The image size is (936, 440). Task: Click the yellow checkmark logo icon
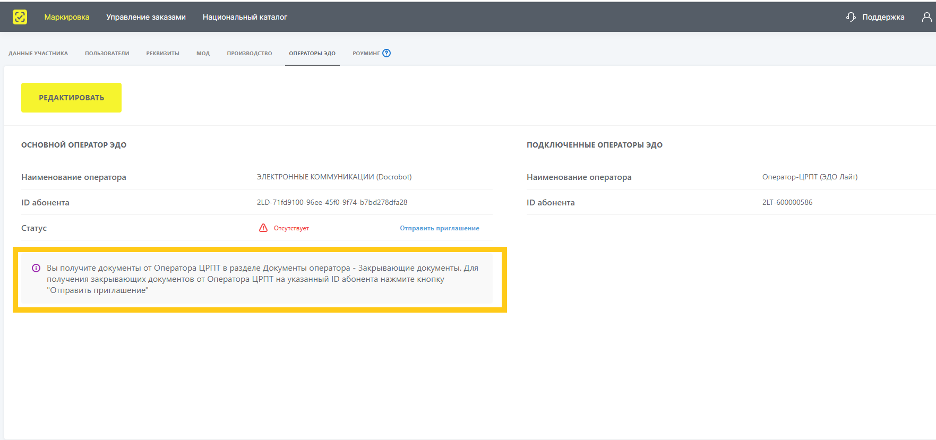click(x=20, y=17)
